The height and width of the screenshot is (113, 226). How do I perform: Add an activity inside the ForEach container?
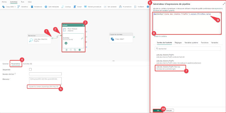click(x=66, y=43)
